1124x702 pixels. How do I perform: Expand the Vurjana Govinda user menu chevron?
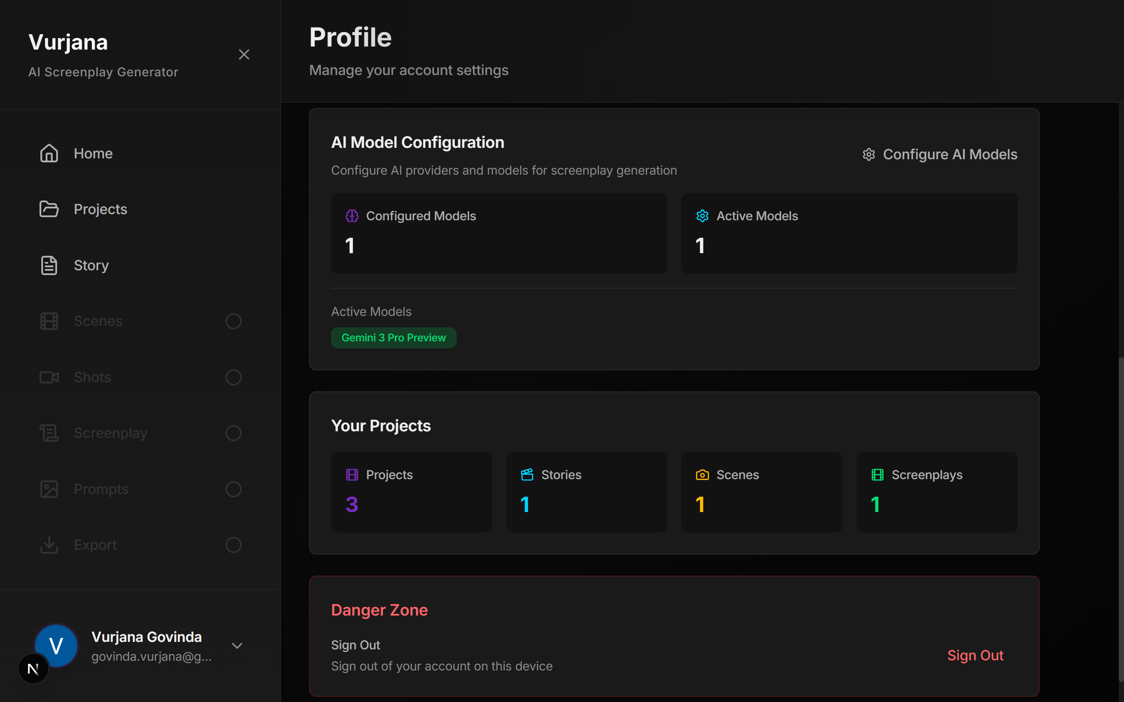(237, 646)
